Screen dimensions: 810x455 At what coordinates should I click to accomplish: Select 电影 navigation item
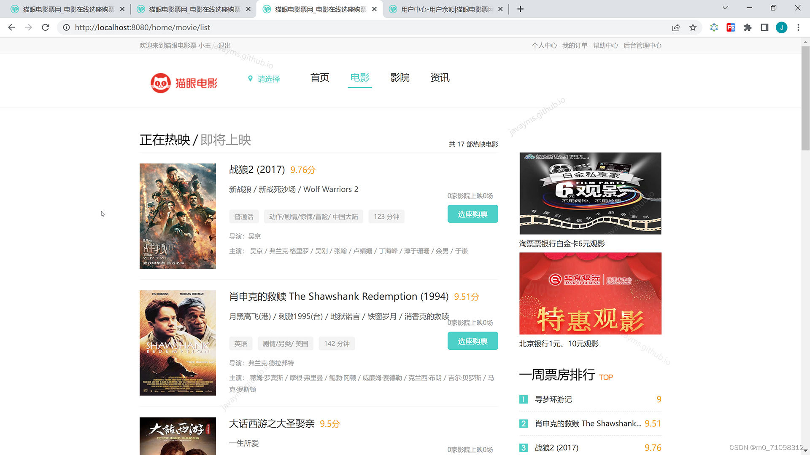360,78
